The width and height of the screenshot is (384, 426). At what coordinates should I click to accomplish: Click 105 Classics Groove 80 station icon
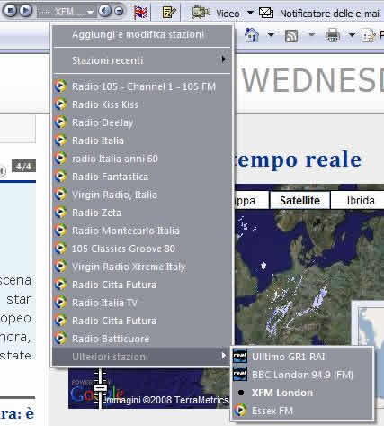point(61,249)
